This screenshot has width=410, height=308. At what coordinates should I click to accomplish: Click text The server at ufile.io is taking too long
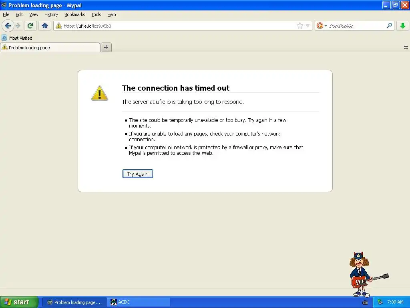coord(183,102)
